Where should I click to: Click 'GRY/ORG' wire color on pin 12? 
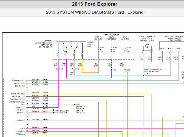click(36, 109)
